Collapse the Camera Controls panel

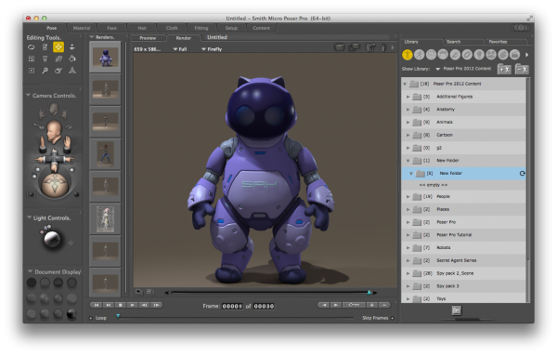(28, 96)
